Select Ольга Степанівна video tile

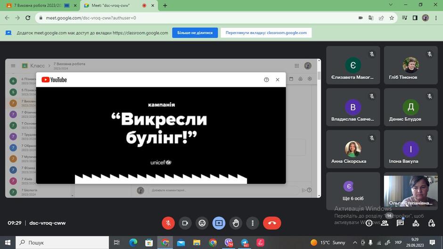click(x=410, y=191)
